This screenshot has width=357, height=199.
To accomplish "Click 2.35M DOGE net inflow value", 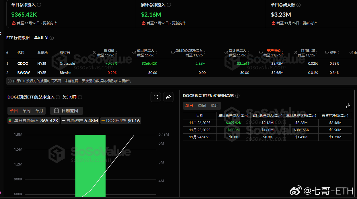I will pyautogui.click(x=200, y=64).
